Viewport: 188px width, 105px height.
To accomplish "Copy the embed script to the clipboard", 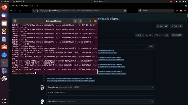I will 167,35.
